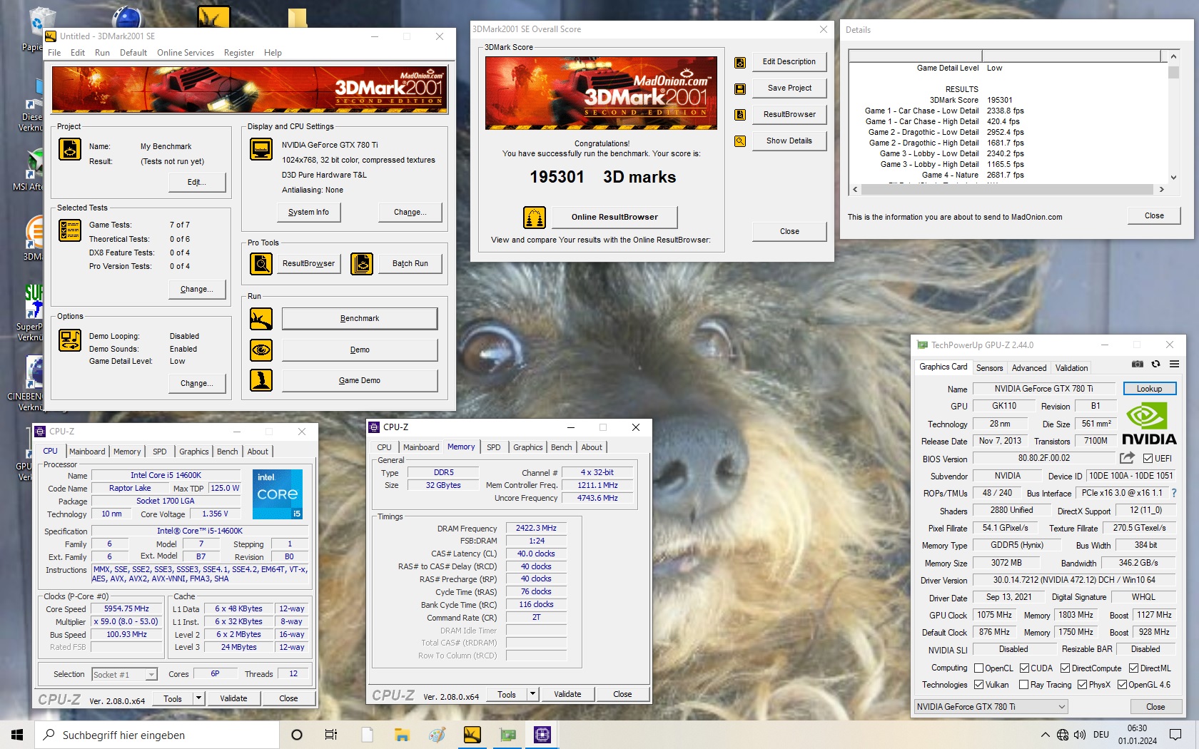This screenshot has width=1199, height=749.
Task: Click the Details vertical scrollbar thumb
Action: [1173, 72]
